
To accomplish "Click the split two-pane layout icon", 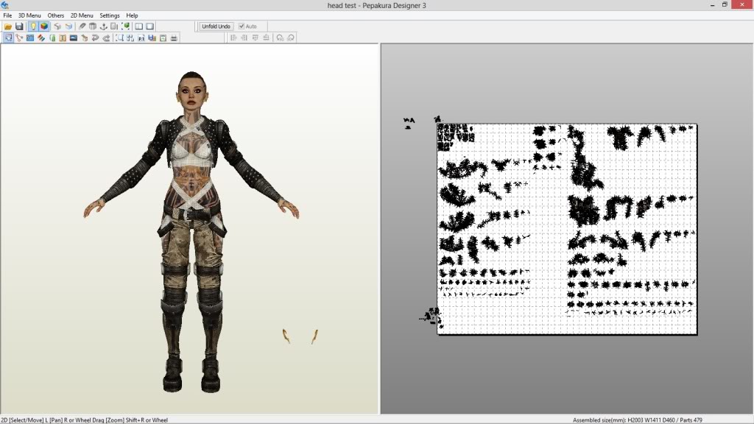I will click(139, 26).
